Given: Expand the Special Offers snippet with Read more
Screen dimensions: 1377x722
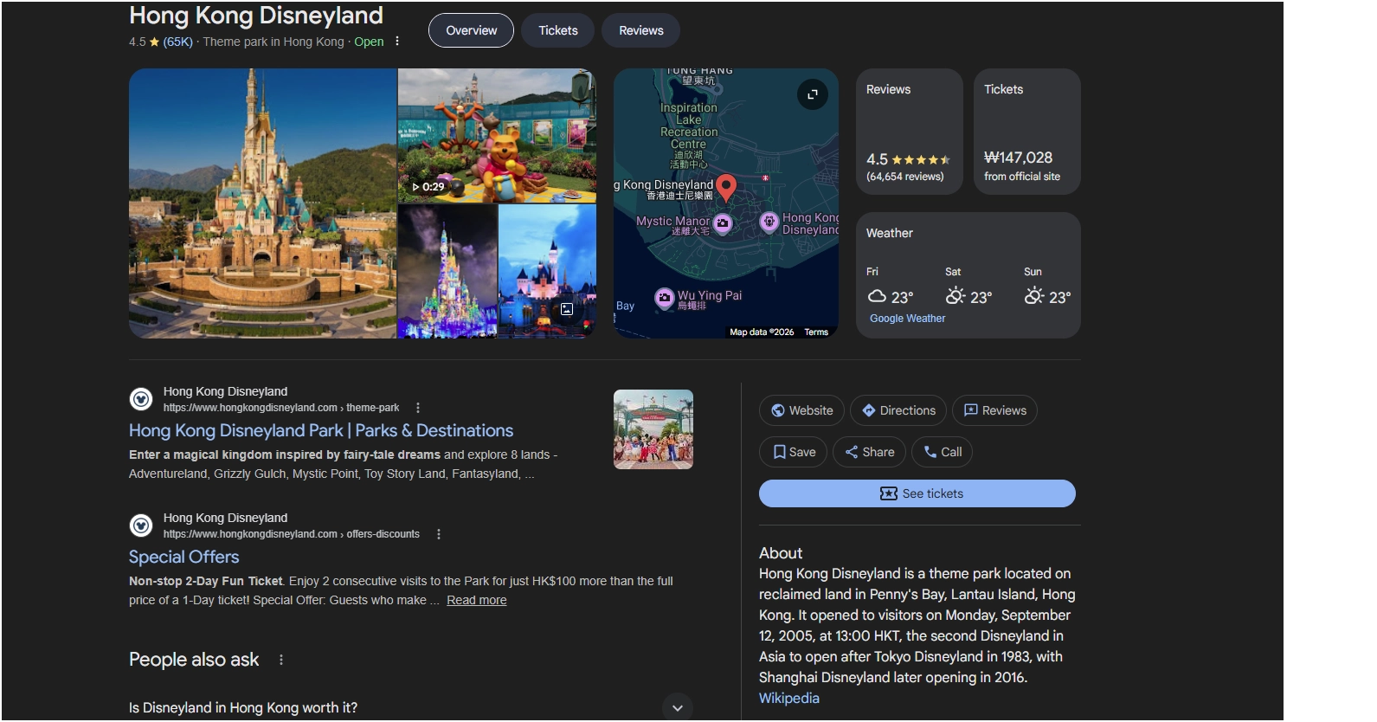Looking at the screenshot, I should click(x=476, y=600).
